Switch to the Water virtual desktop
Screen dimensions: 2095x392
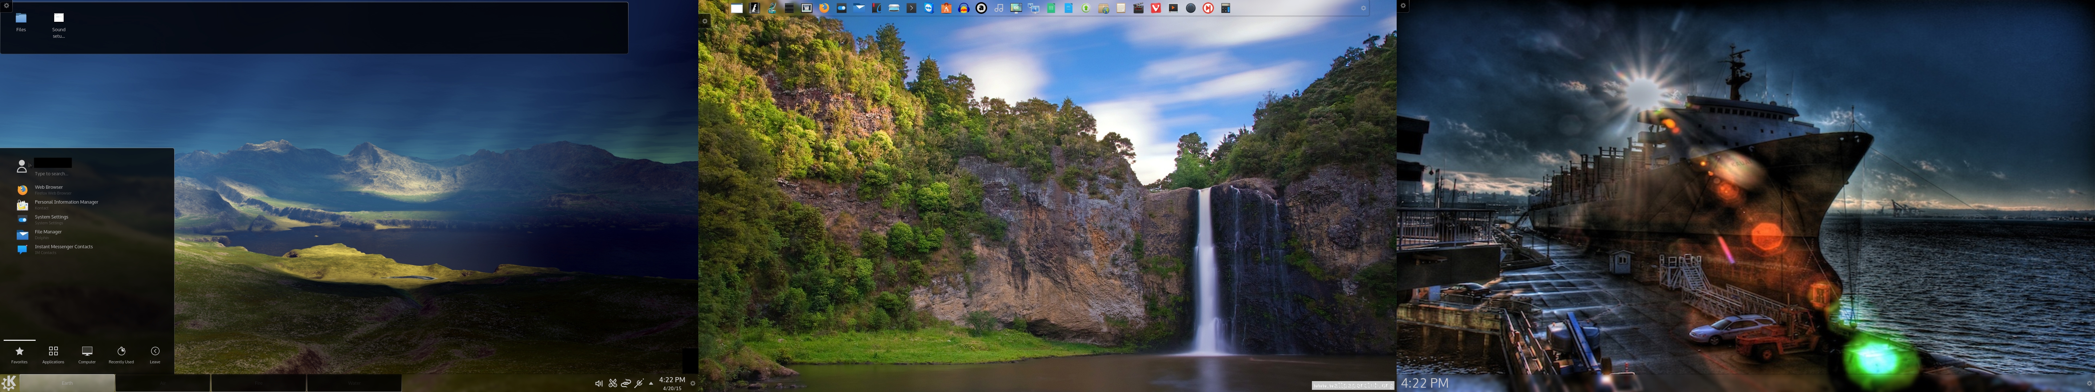click(355, 382)
